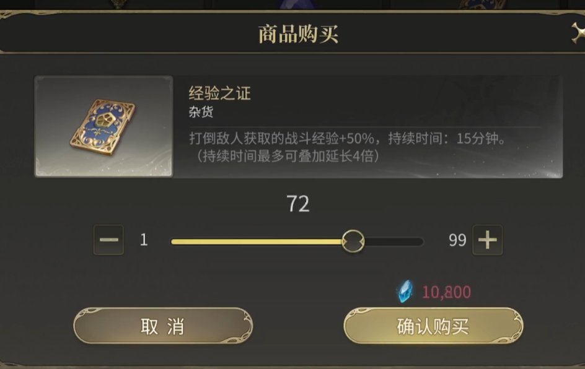Click the round quantity slider handle
The width and height of the screenshot is (585, 369).
(353, 241)
